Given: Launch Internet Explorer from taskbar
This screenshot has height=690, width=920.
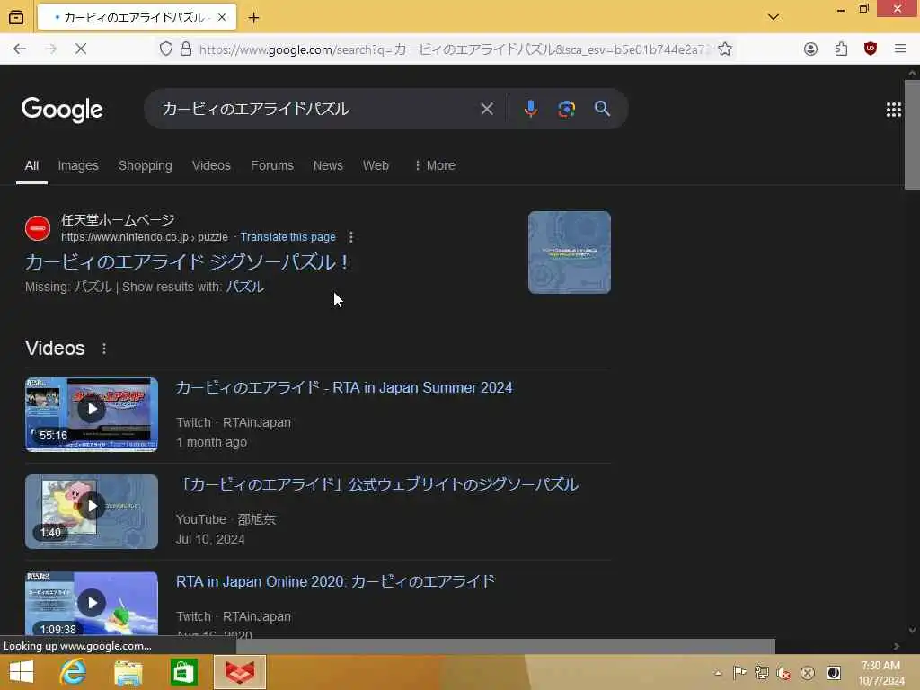Looking at the screenshot, I should click(73, 672).
